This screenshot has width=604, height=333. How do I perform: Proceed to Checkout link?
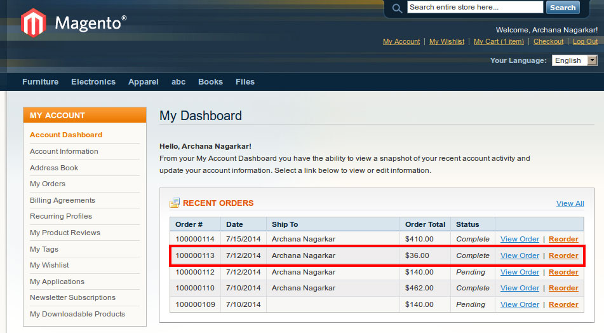pos(548,41)
